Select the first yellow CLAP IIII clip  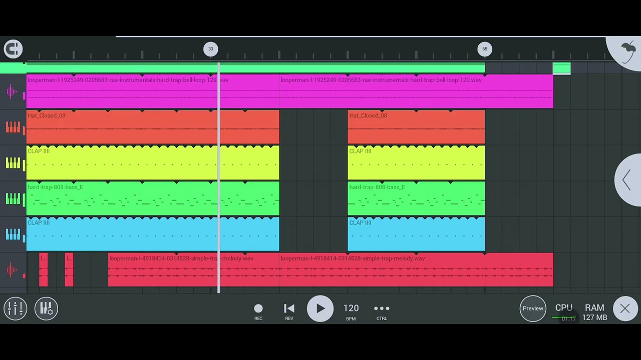(x=153, y=163)
